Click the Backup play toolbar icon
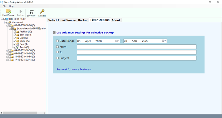Image resolution: width=222 pixels, height=118 pixels. click(21, 11)
